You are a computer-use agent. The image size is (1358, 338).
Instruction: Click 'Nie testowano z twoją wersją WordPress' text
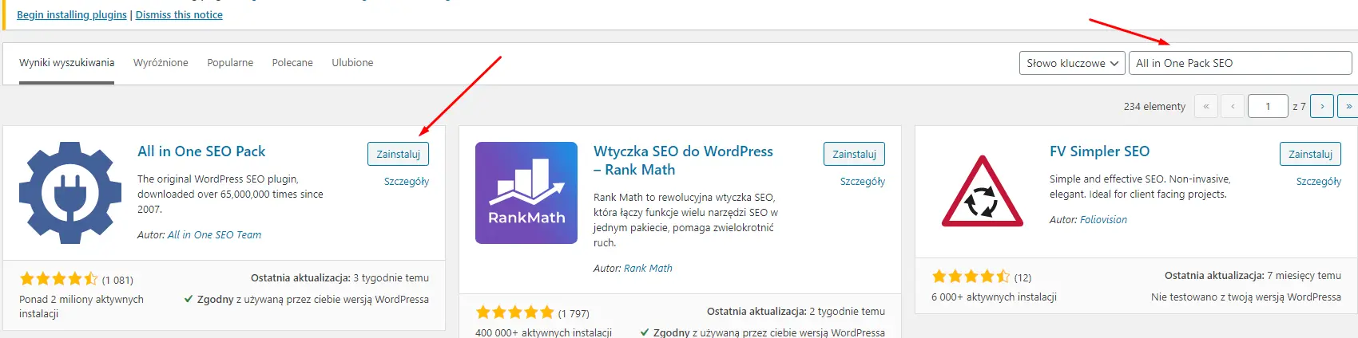click(x=1246, y=297)
